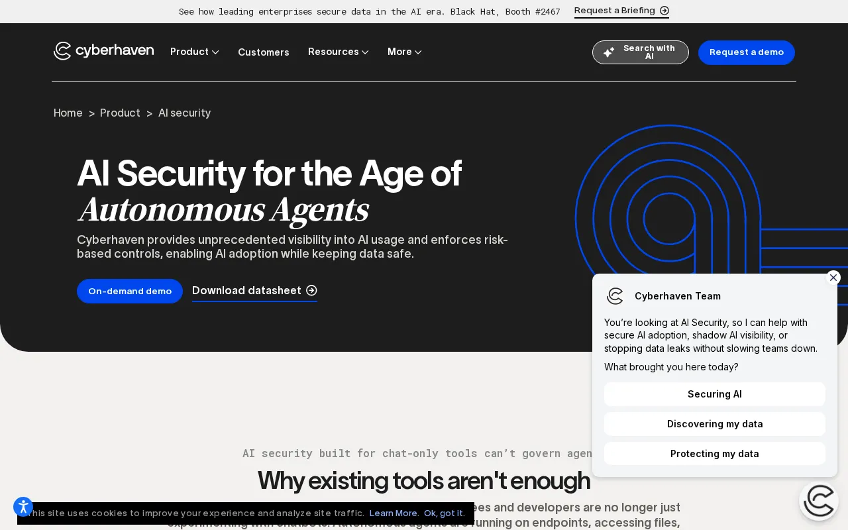Choose Protecting my data chat option

715,454
